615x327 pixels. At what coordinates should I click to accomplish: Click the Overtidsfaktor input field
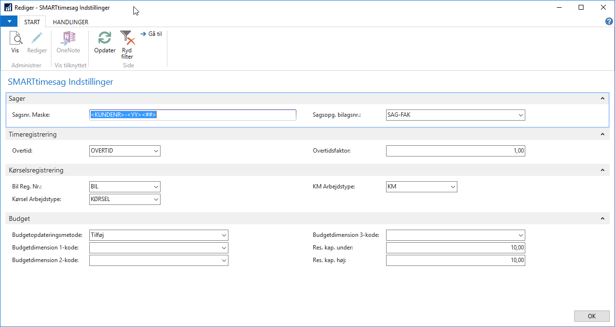(x=455, y=151)
